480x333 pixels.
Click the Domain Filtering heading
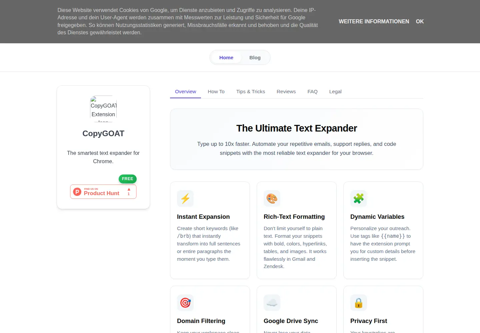pos(201,321)
